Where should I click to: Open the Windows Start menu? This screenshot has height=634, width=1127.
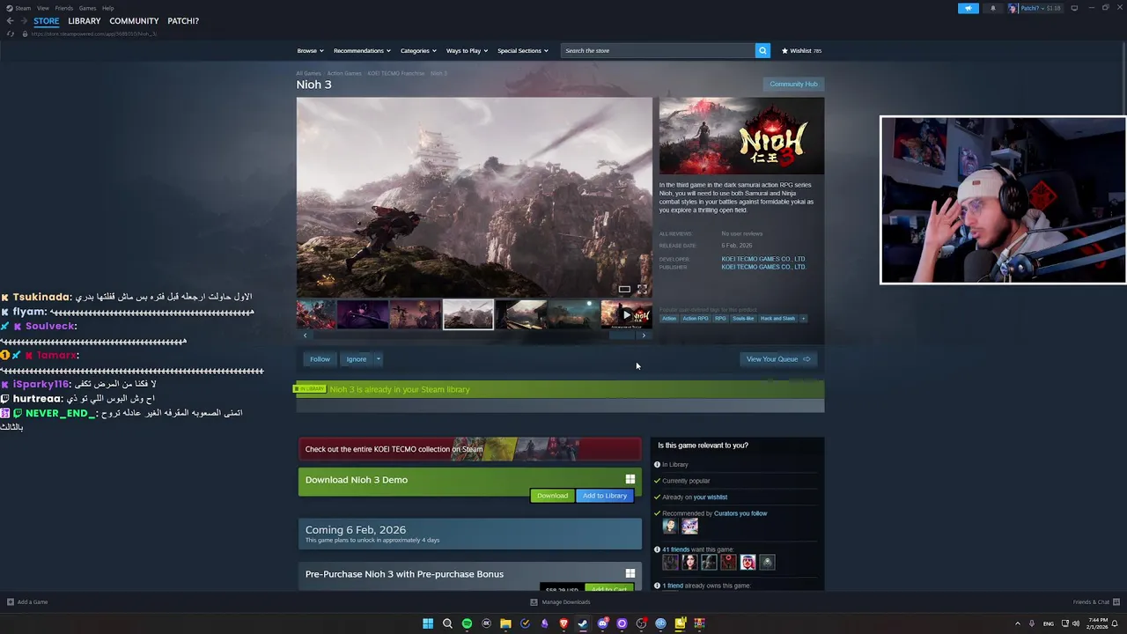428,623
